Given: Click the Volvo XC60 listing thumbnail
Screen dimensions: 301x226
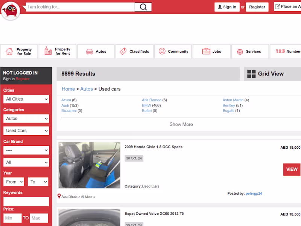Looking at the screenshot, I should [90, 217].
